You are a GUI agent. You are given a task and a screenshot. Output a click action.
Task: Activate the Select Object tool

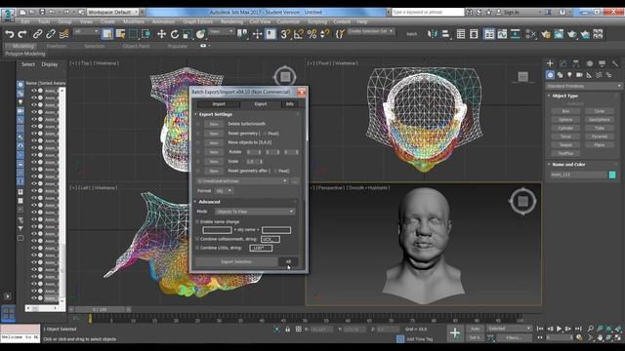tap(107, 34)
